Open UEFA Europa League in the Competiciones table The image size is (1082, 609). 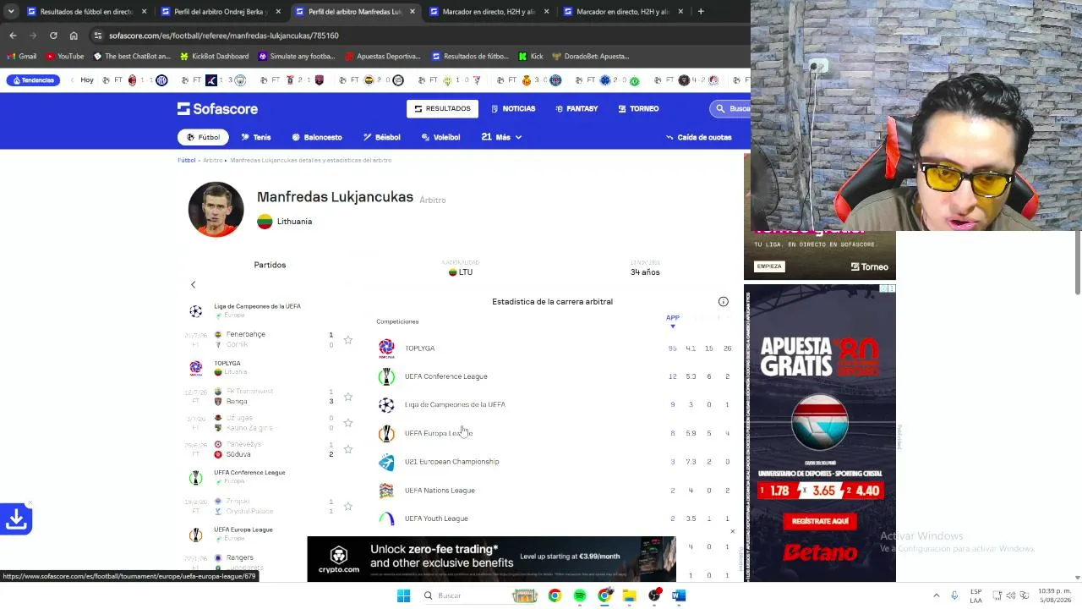point(439,433)
